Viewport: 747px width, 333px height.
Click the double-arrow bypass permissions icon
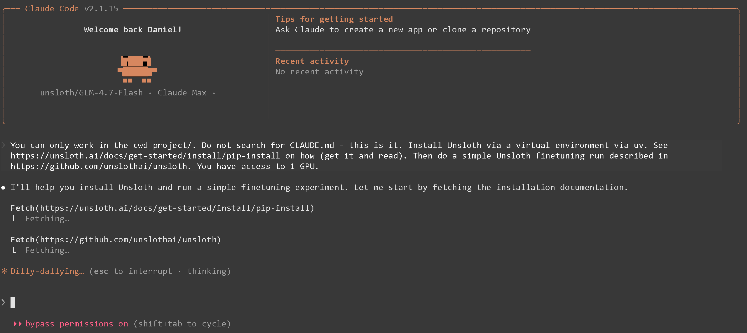tap(17, 324)
